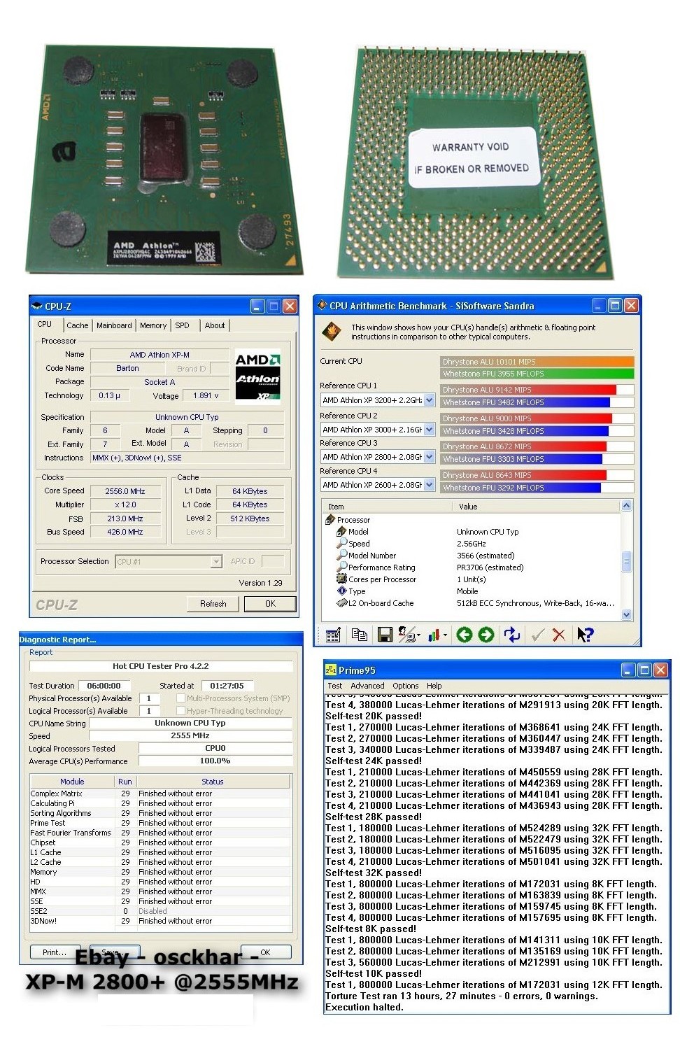The height and width of the screenshot is (1044, 680).
Task: Expand the Reference CPU 3 combo box
Action: [x=429, y=457]
